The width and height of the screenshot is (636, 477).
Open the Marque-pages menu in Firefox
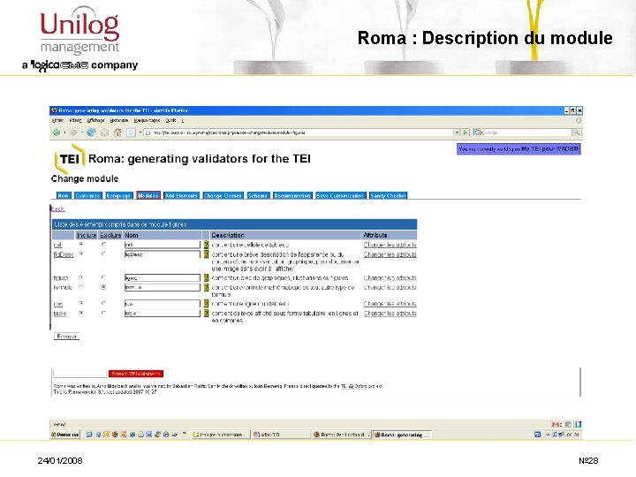147,120
